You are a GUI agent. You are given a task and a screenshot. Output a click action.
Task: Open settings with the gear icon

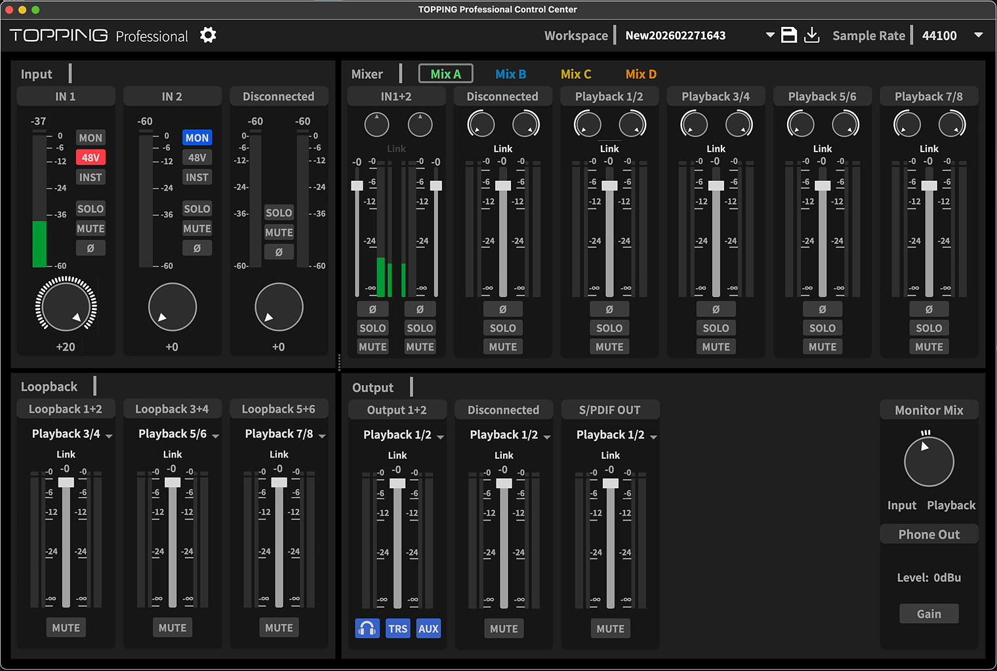point(208,35)
